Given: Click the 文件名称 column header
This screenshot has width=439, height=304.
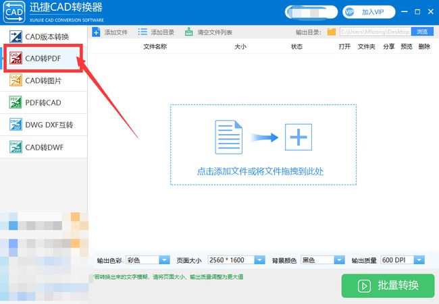Looking at the screenshot, I should tap(155, 47).
